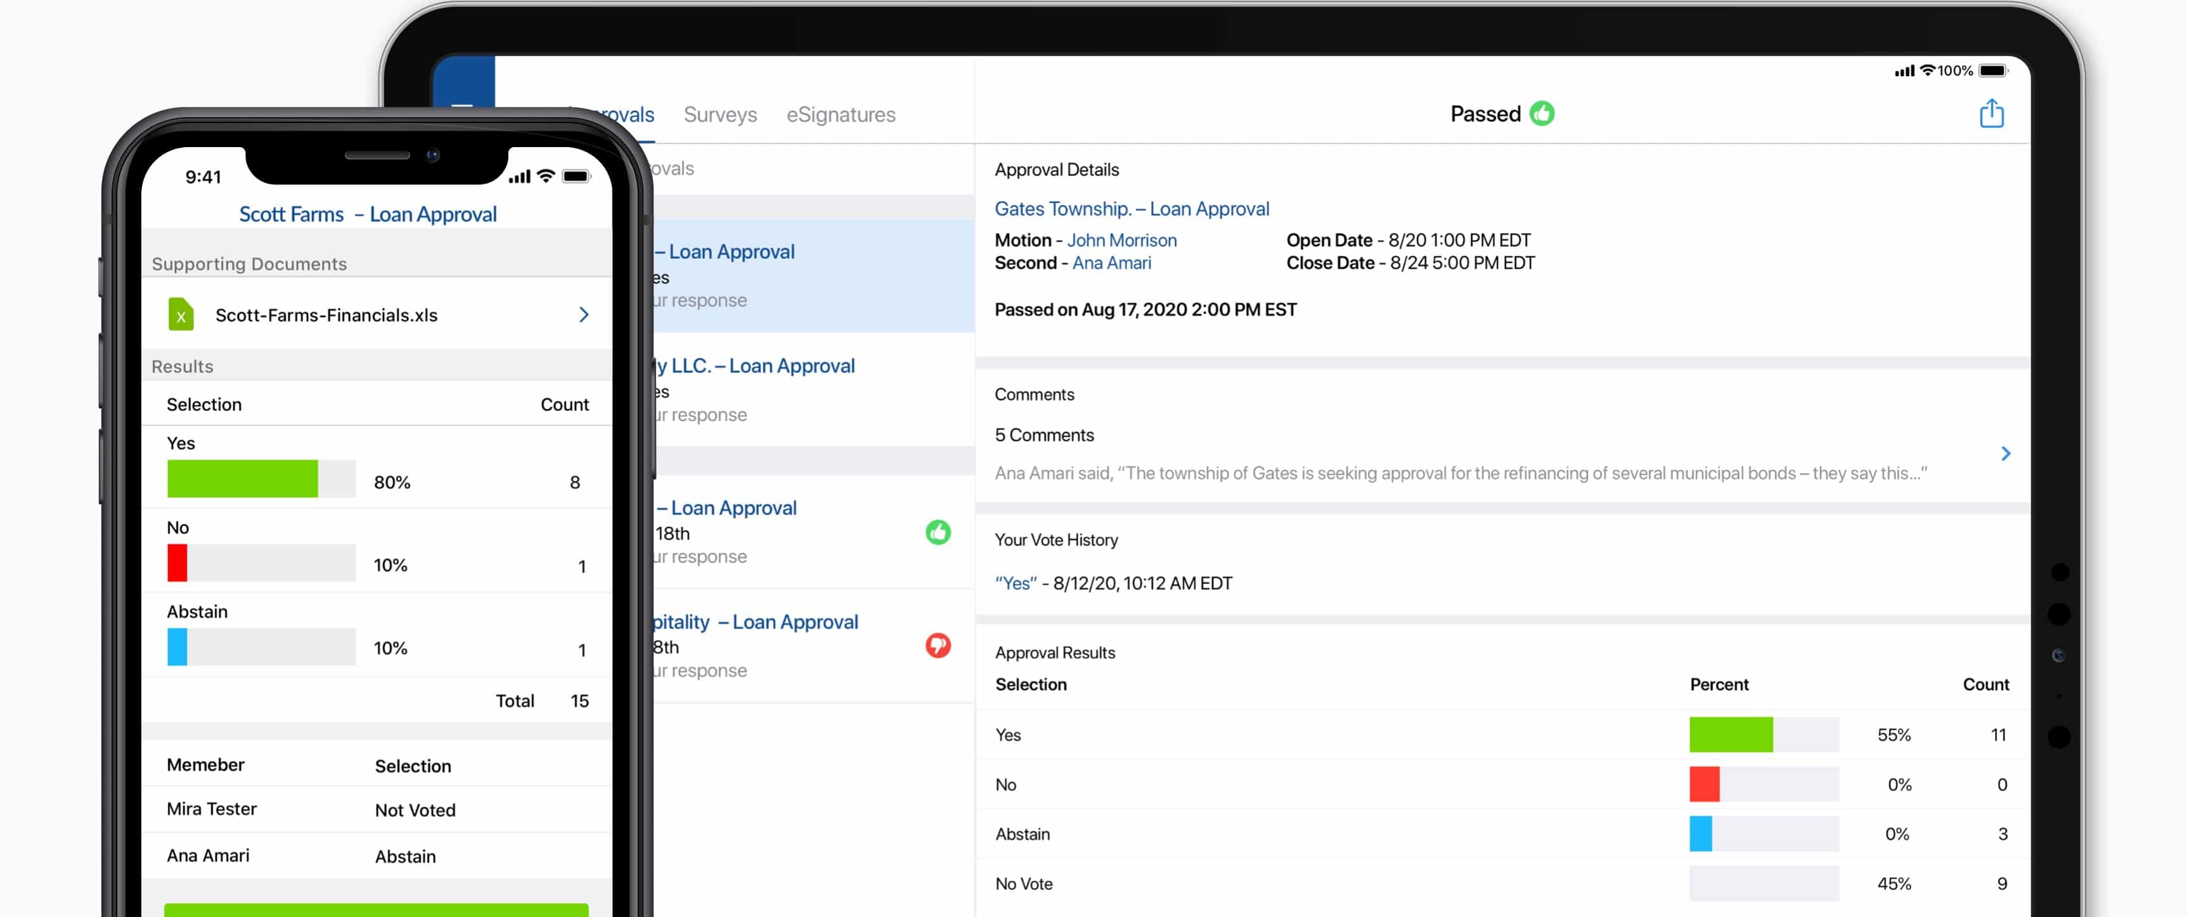Viewport: 2187px width, 917px height.
Task: Click the No Vote 45% bar
Action: (1764, 883)
